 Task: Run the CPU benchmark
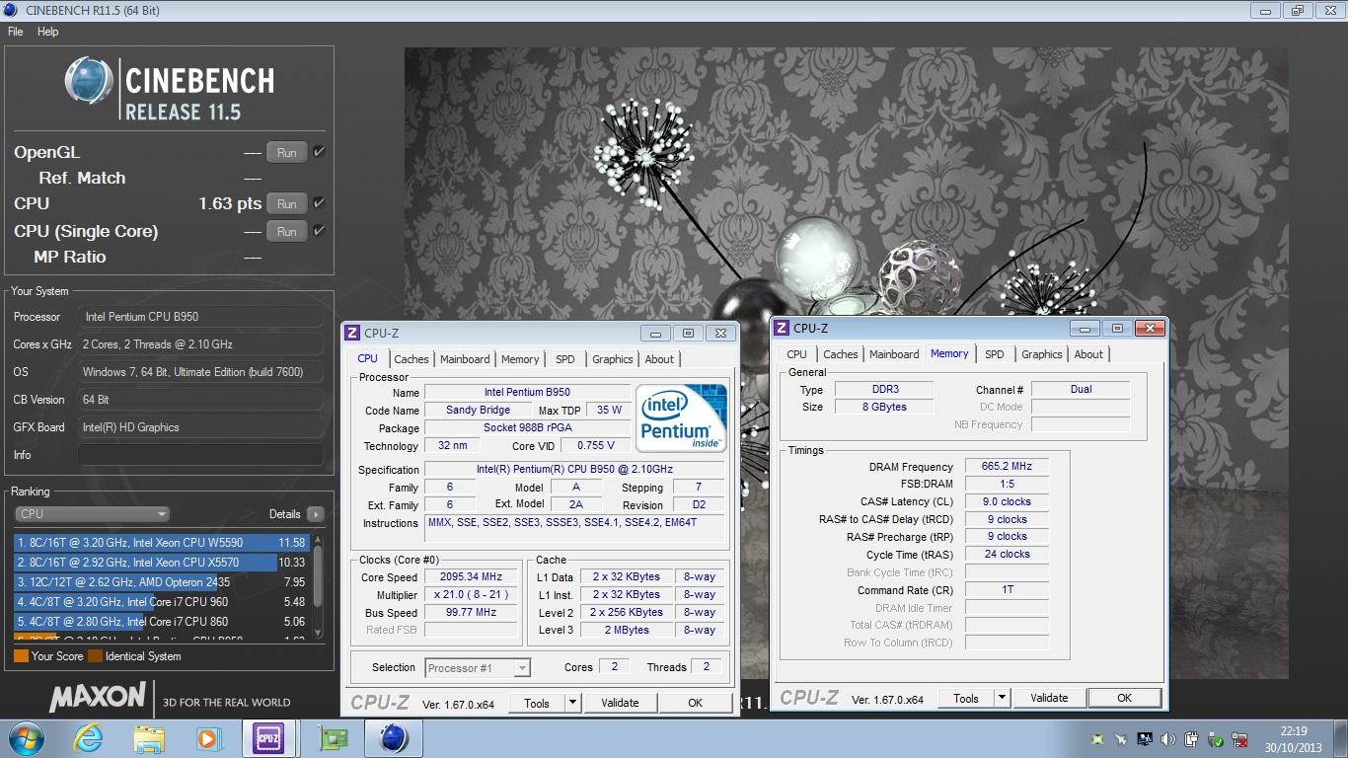point(286,204)
